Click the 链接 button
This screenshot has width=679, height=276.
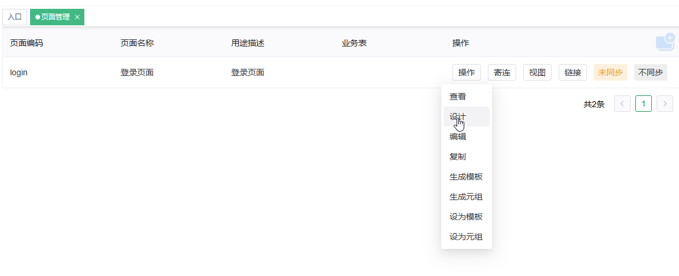[x=573, y=72]
